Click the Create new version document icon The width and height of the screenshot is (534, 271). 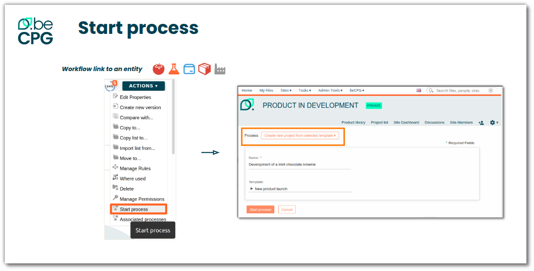(115, 106)
